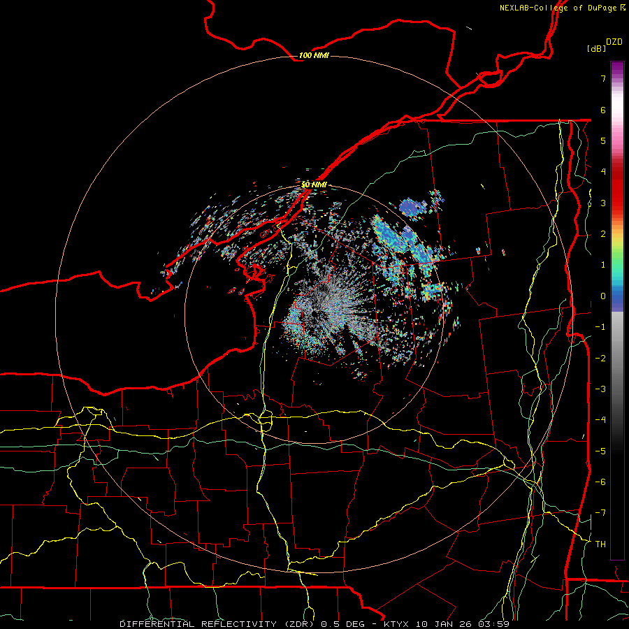
Task: Select the 50 NMI range ring label
Action: click(314, 185)
